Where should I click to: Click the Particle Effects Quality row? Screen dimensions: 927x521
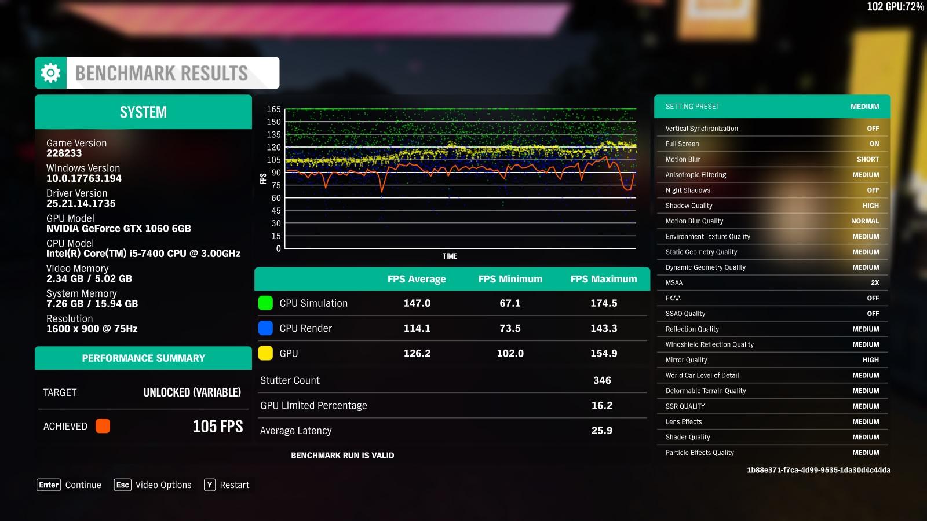(772, 453)
